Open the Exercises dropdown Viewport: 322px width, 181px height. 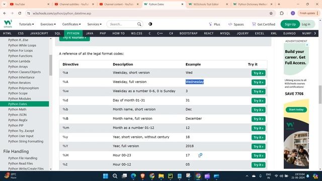48,24
